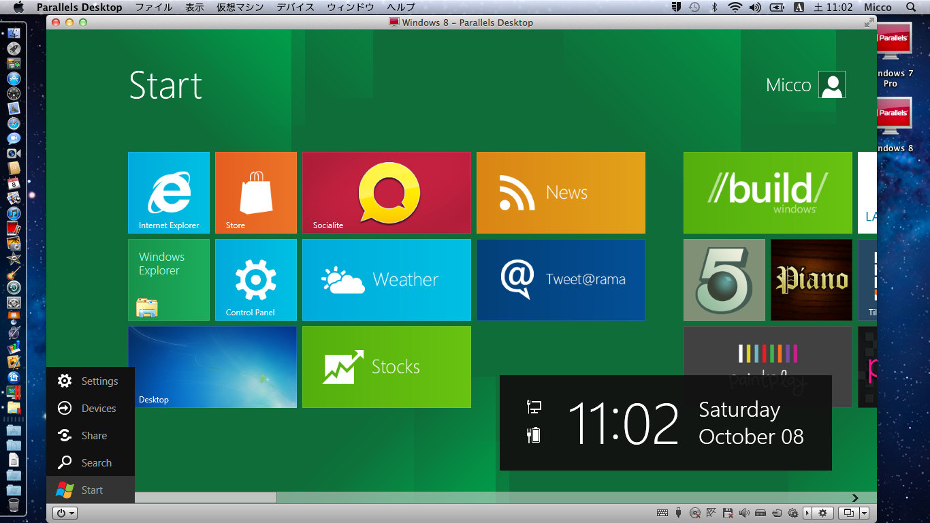Open the App Store Dock icon
Viewport: 930px width, 523px height.
[x=14, y=78]
